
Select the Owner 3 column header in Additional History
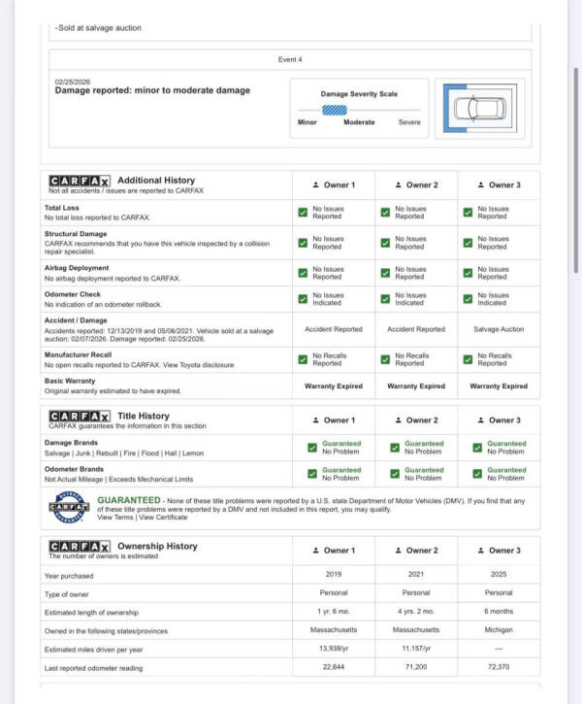499,184
